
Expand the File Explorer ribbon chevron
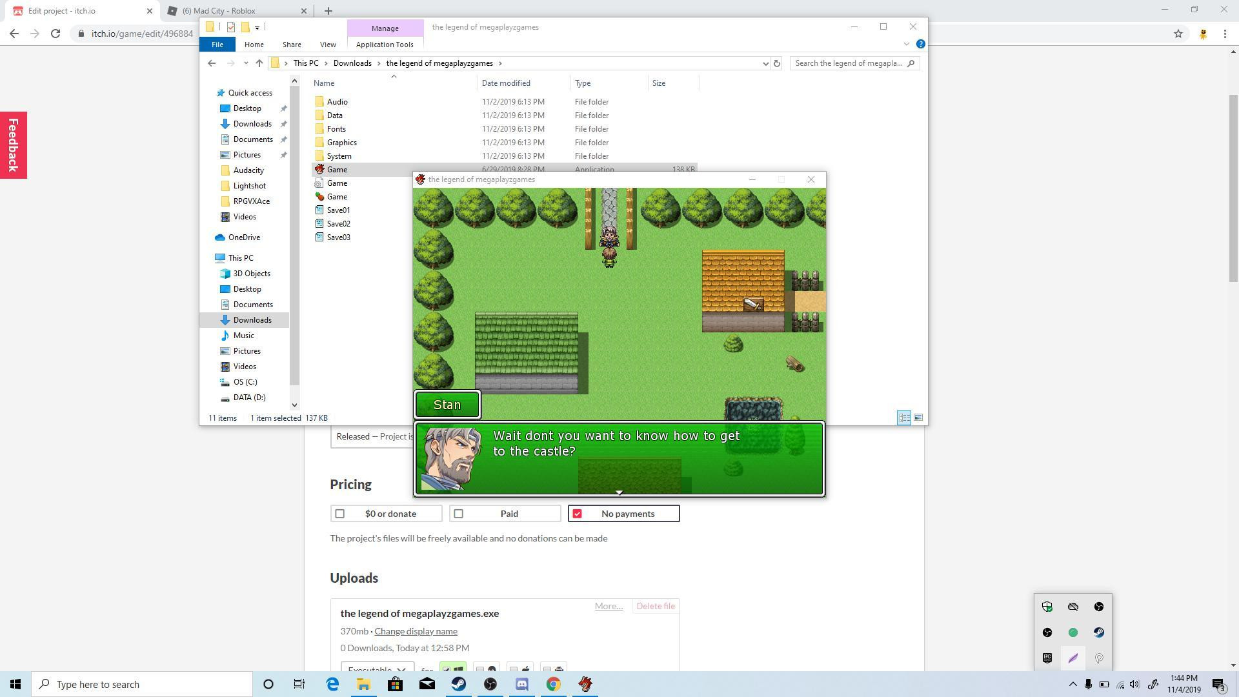tap(906, 44)
